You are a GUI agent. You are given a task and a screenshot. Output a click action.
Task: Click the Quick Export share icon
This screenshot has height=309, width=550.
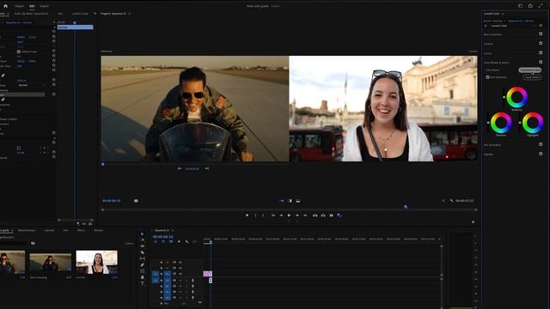coord(530,6)
